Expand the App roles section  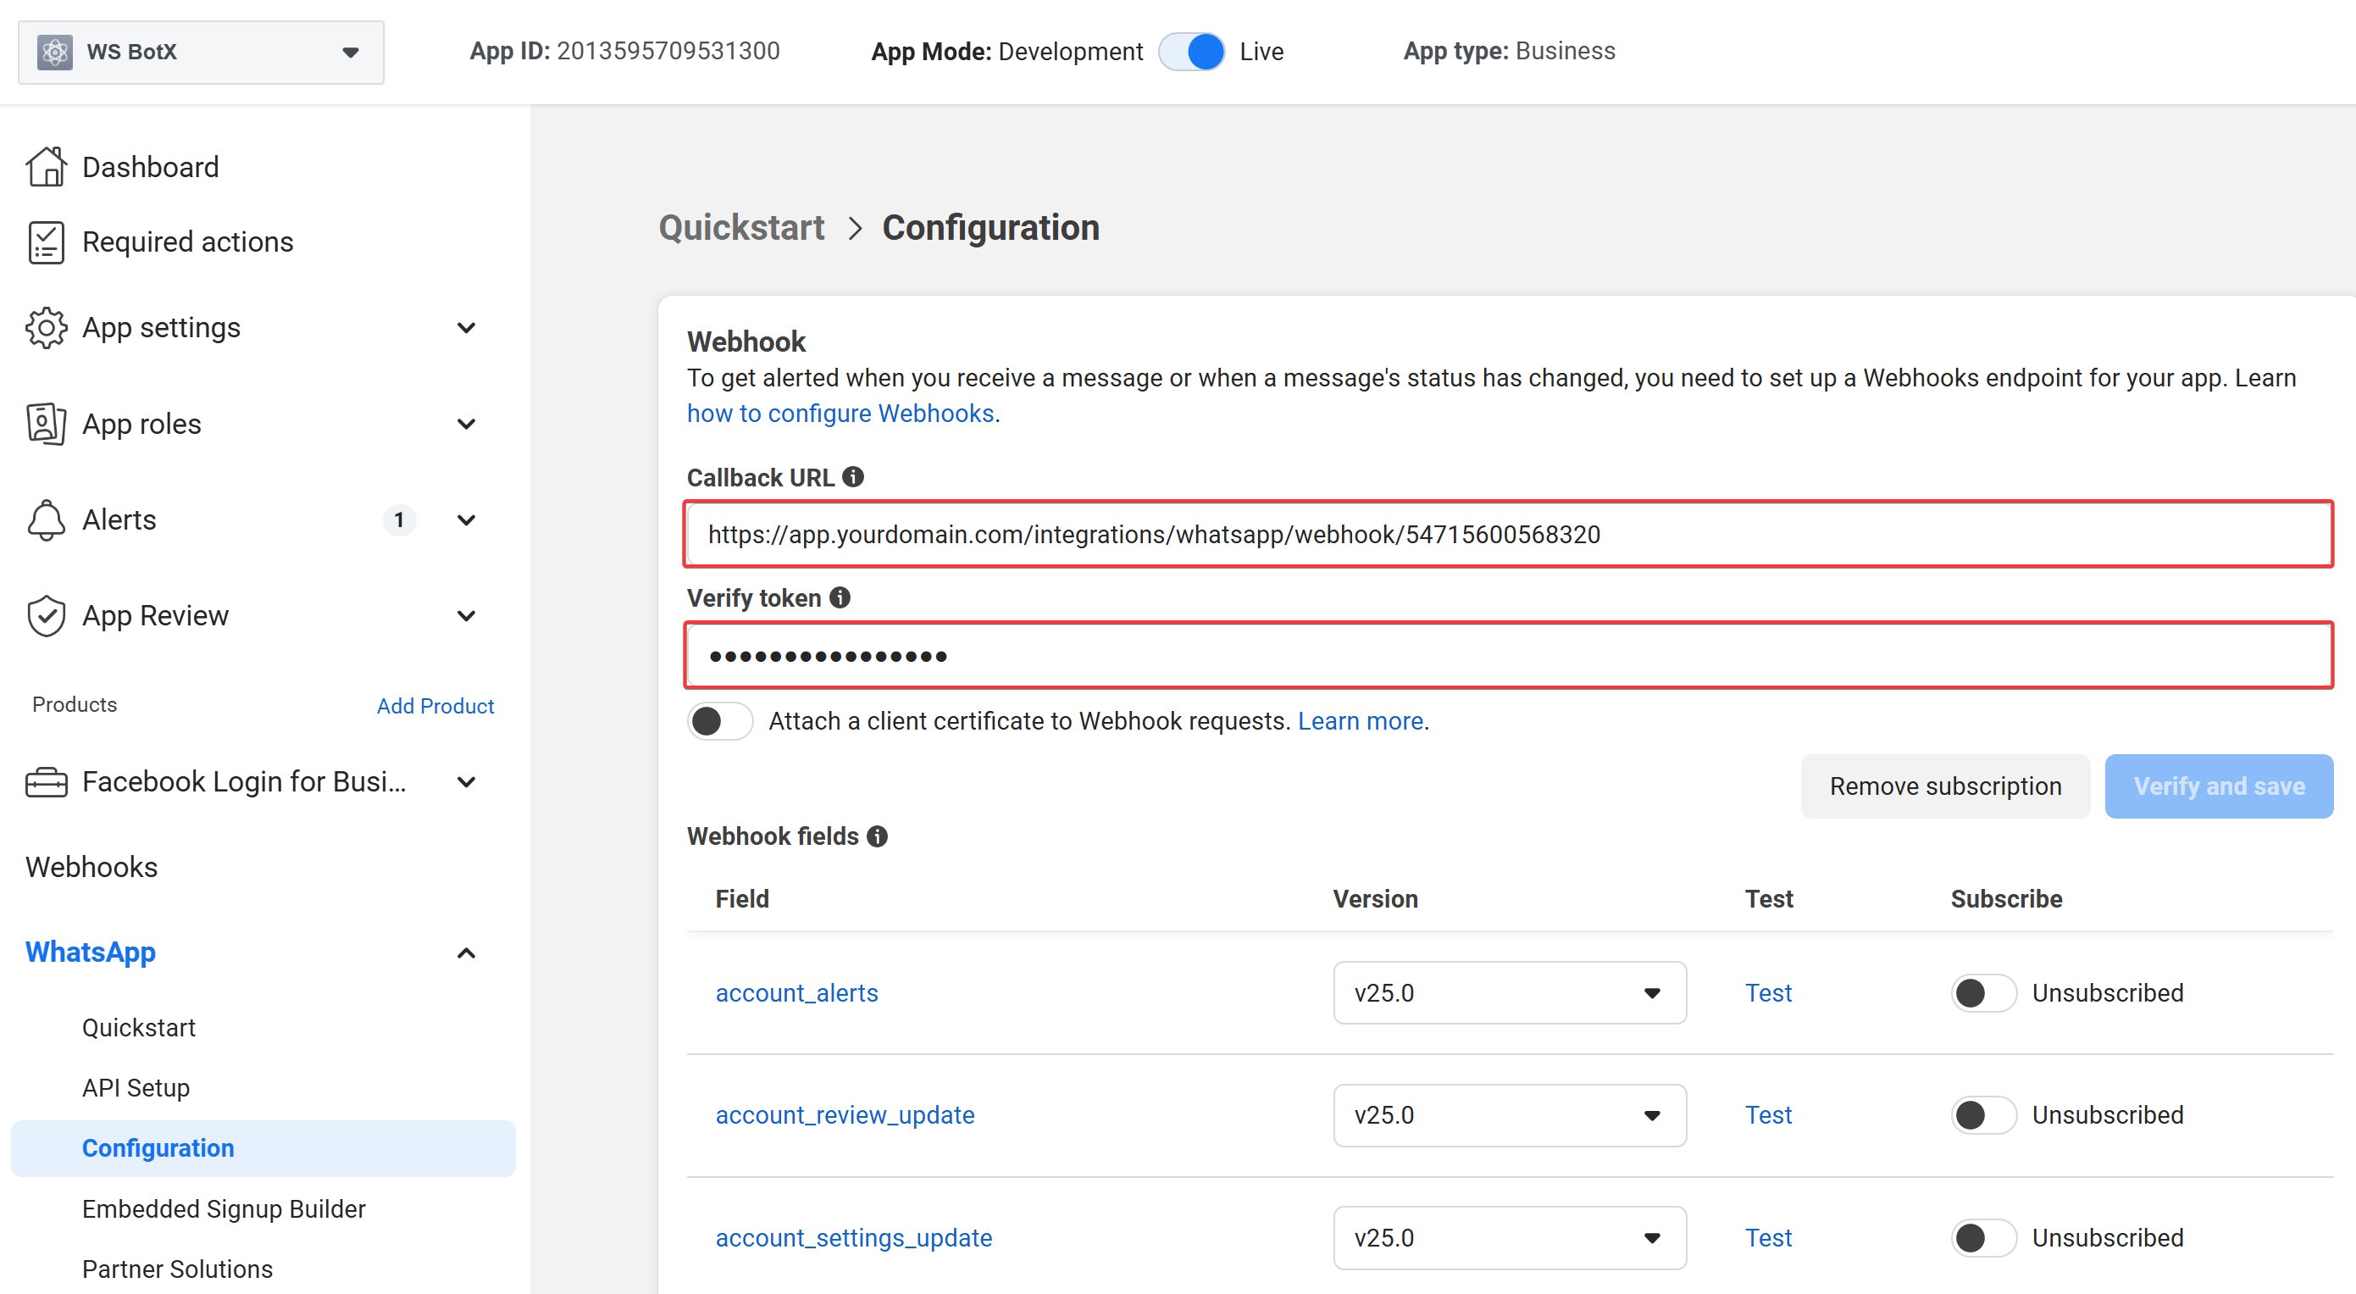(467, 424)
